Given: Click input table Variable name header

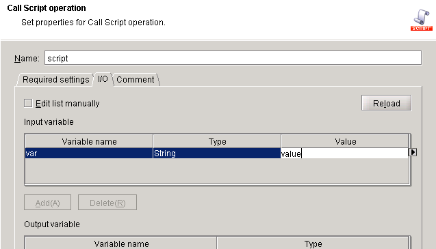Looking at the screenshot, I should point(89,141).
